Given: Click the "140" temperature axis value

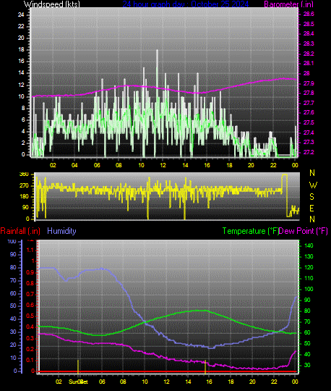Looking at the screenshot, I should point(309,246).
